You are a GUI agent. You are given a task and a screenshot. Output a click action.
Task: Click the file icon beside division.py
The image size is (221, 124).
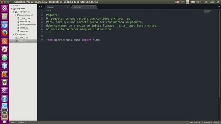tap(18, 21)
